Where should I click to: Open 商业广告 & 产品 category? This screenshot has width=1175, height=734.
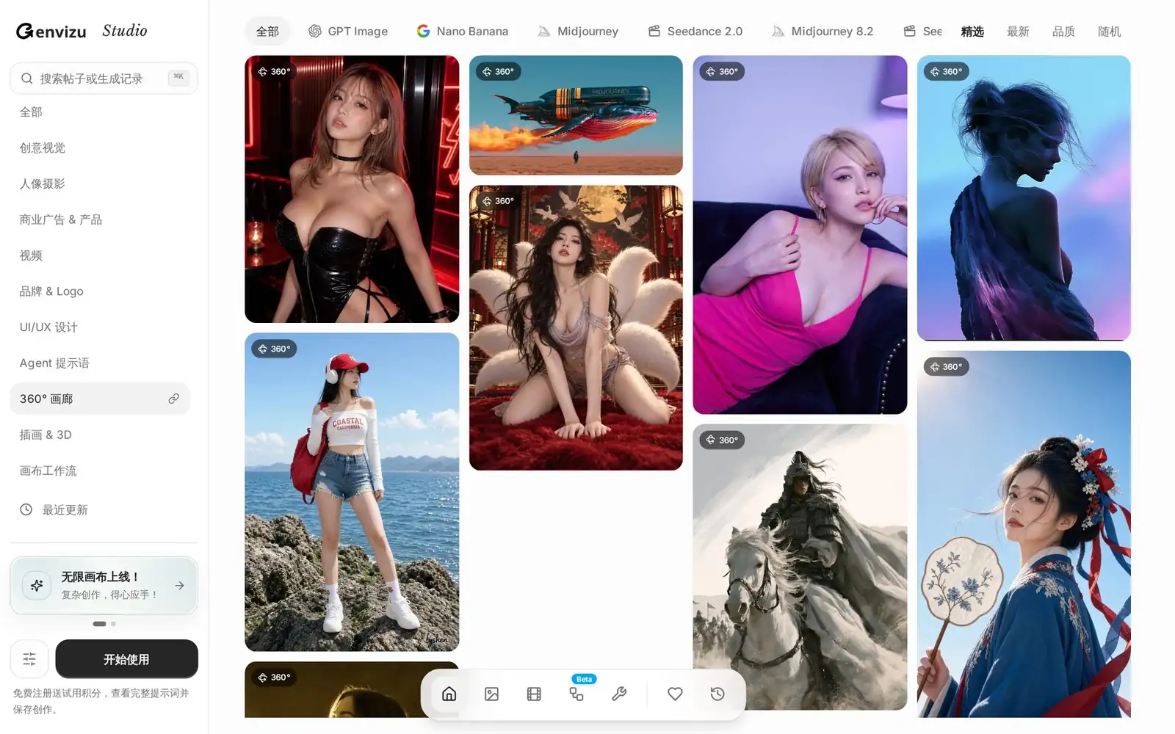[100, 219]
